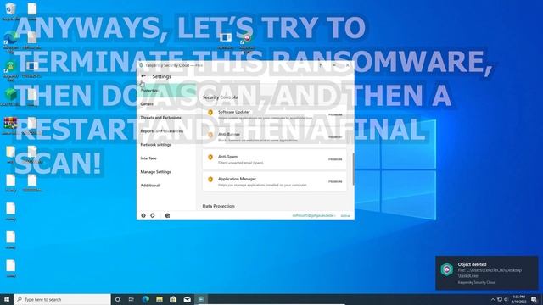Open Microsoft Store from the taskbar
The width and height of the screenshot is (543, 305).
[173, 299]
